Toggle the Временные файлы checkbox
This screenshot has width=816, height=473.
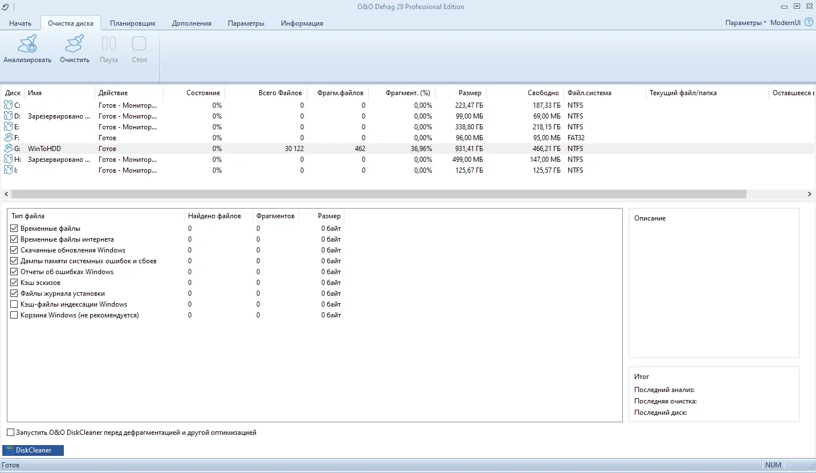point(14,229)
